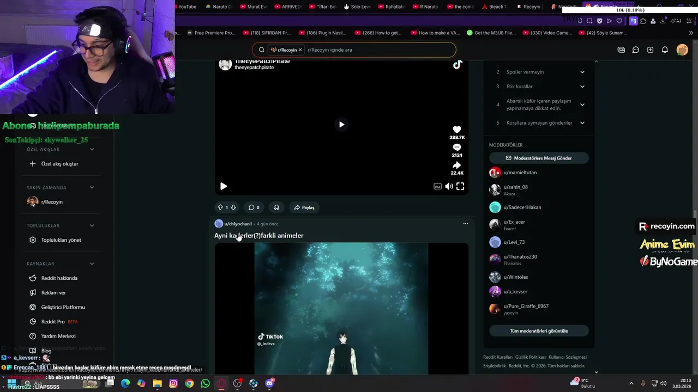Click the search magnifier icon

pyautogui.click(x=262, y=50)
